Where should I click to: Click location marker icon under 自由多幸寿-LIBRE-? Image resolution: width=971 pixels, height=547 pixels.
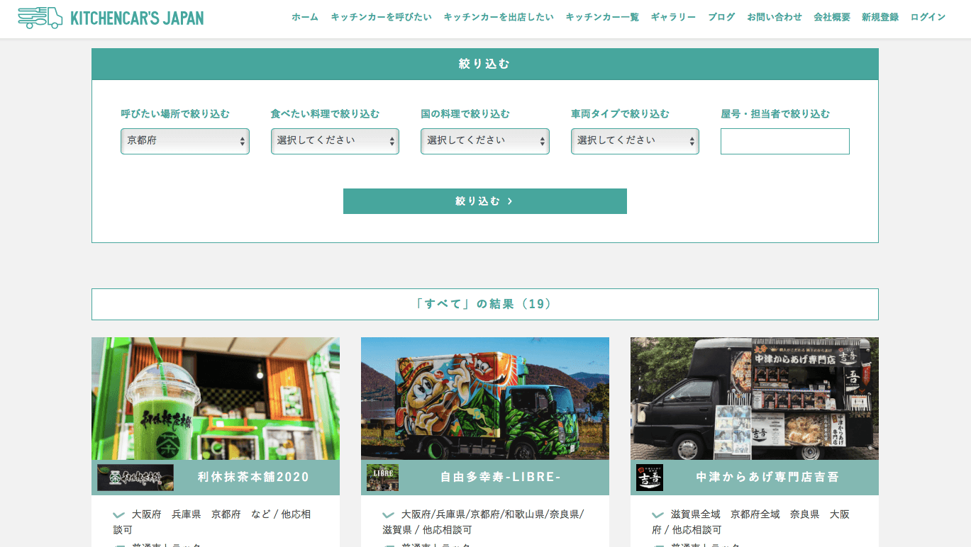coord(388,515)
